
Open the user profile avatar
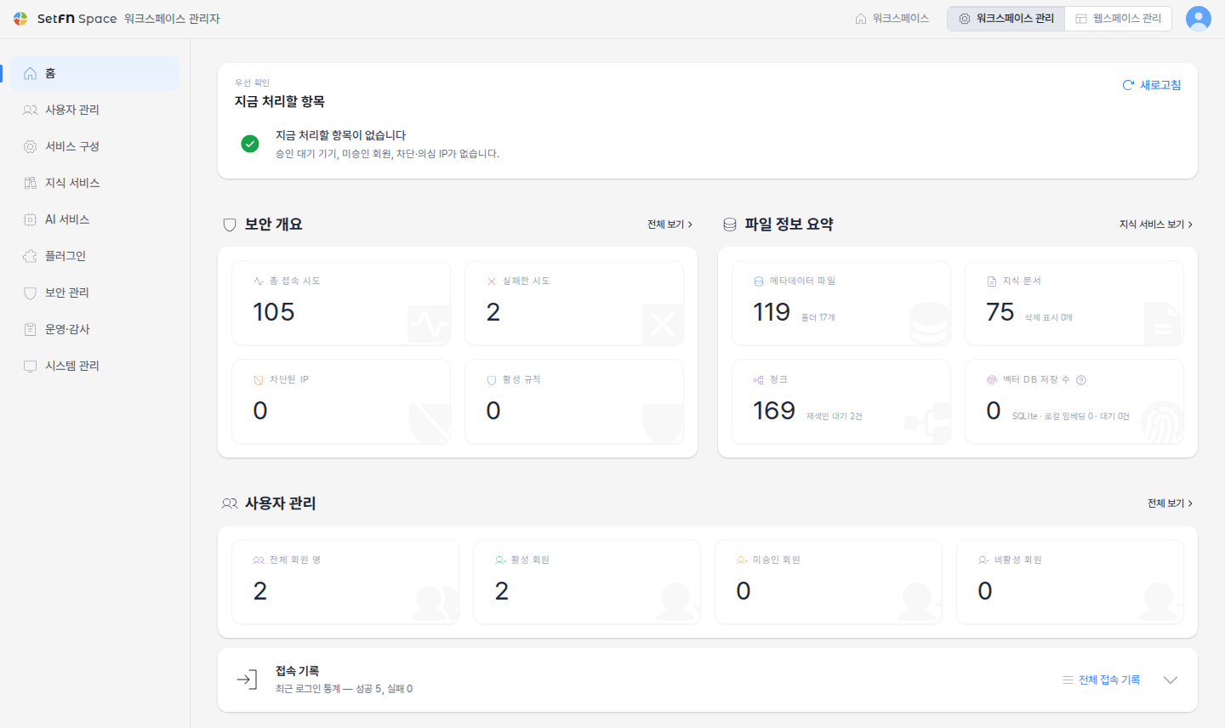[x=1198, y=19]
